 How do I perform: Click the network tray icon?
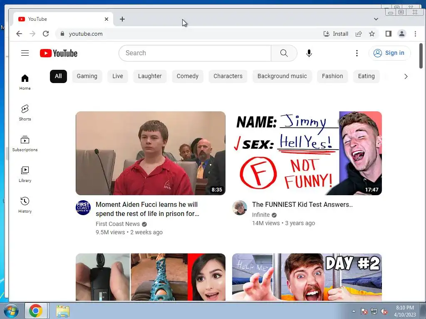pyautogui.click(x=374, y=312)
